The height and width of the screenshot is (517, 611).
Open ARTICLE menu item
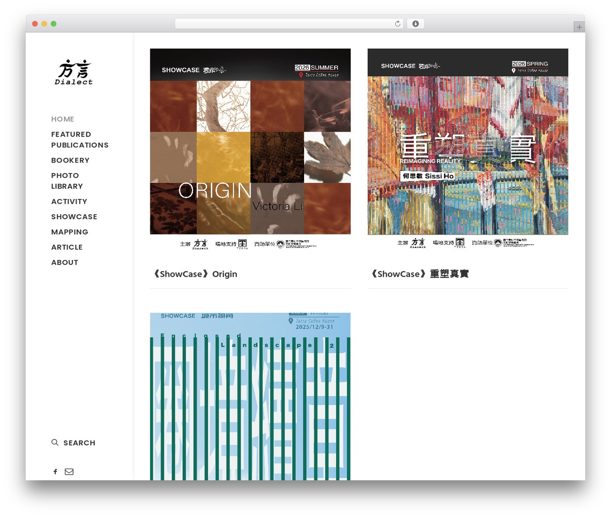click(67, 247)
